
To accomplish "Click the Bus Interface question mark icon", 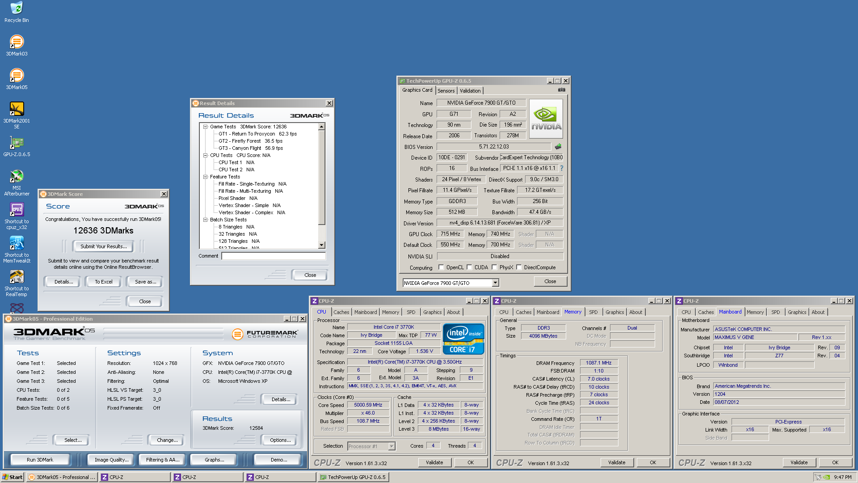I will (x=562, y=168).
